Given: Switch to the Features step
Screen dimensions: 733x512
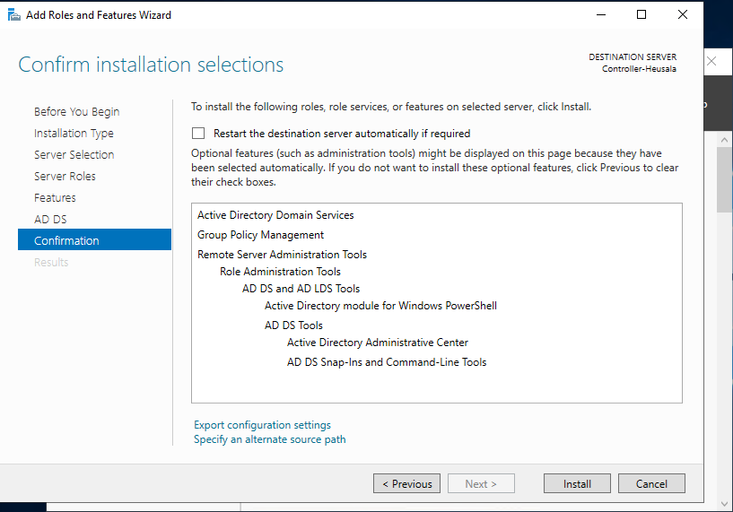Looking at the screenshot, I should point(55,197).
